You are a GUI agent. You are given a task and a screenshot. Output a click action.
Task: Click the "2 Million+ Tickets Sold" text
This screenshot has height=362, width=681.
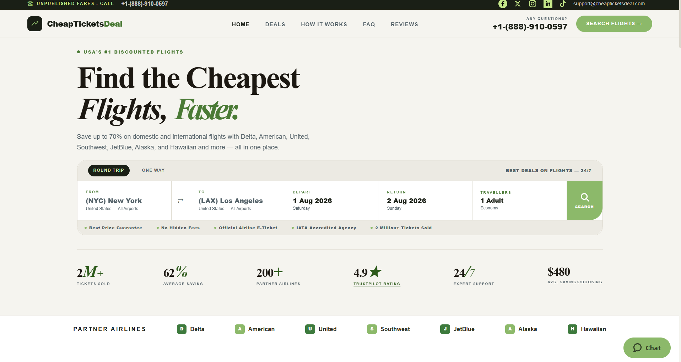tap(403, 228)
